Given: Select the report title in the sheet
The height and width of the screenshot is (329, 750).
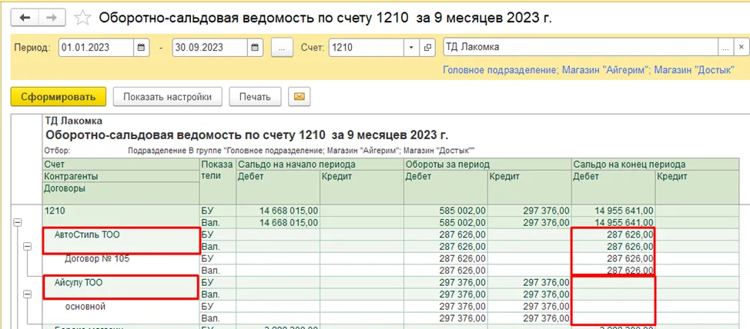Looking at the screenshot, I should (247, 135).
